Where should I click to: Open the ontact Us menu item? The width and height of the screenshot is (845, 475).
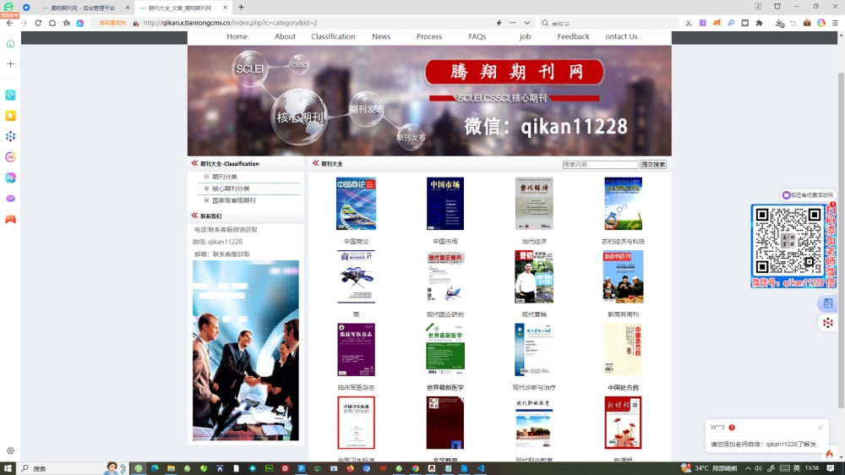pos(621,36)
